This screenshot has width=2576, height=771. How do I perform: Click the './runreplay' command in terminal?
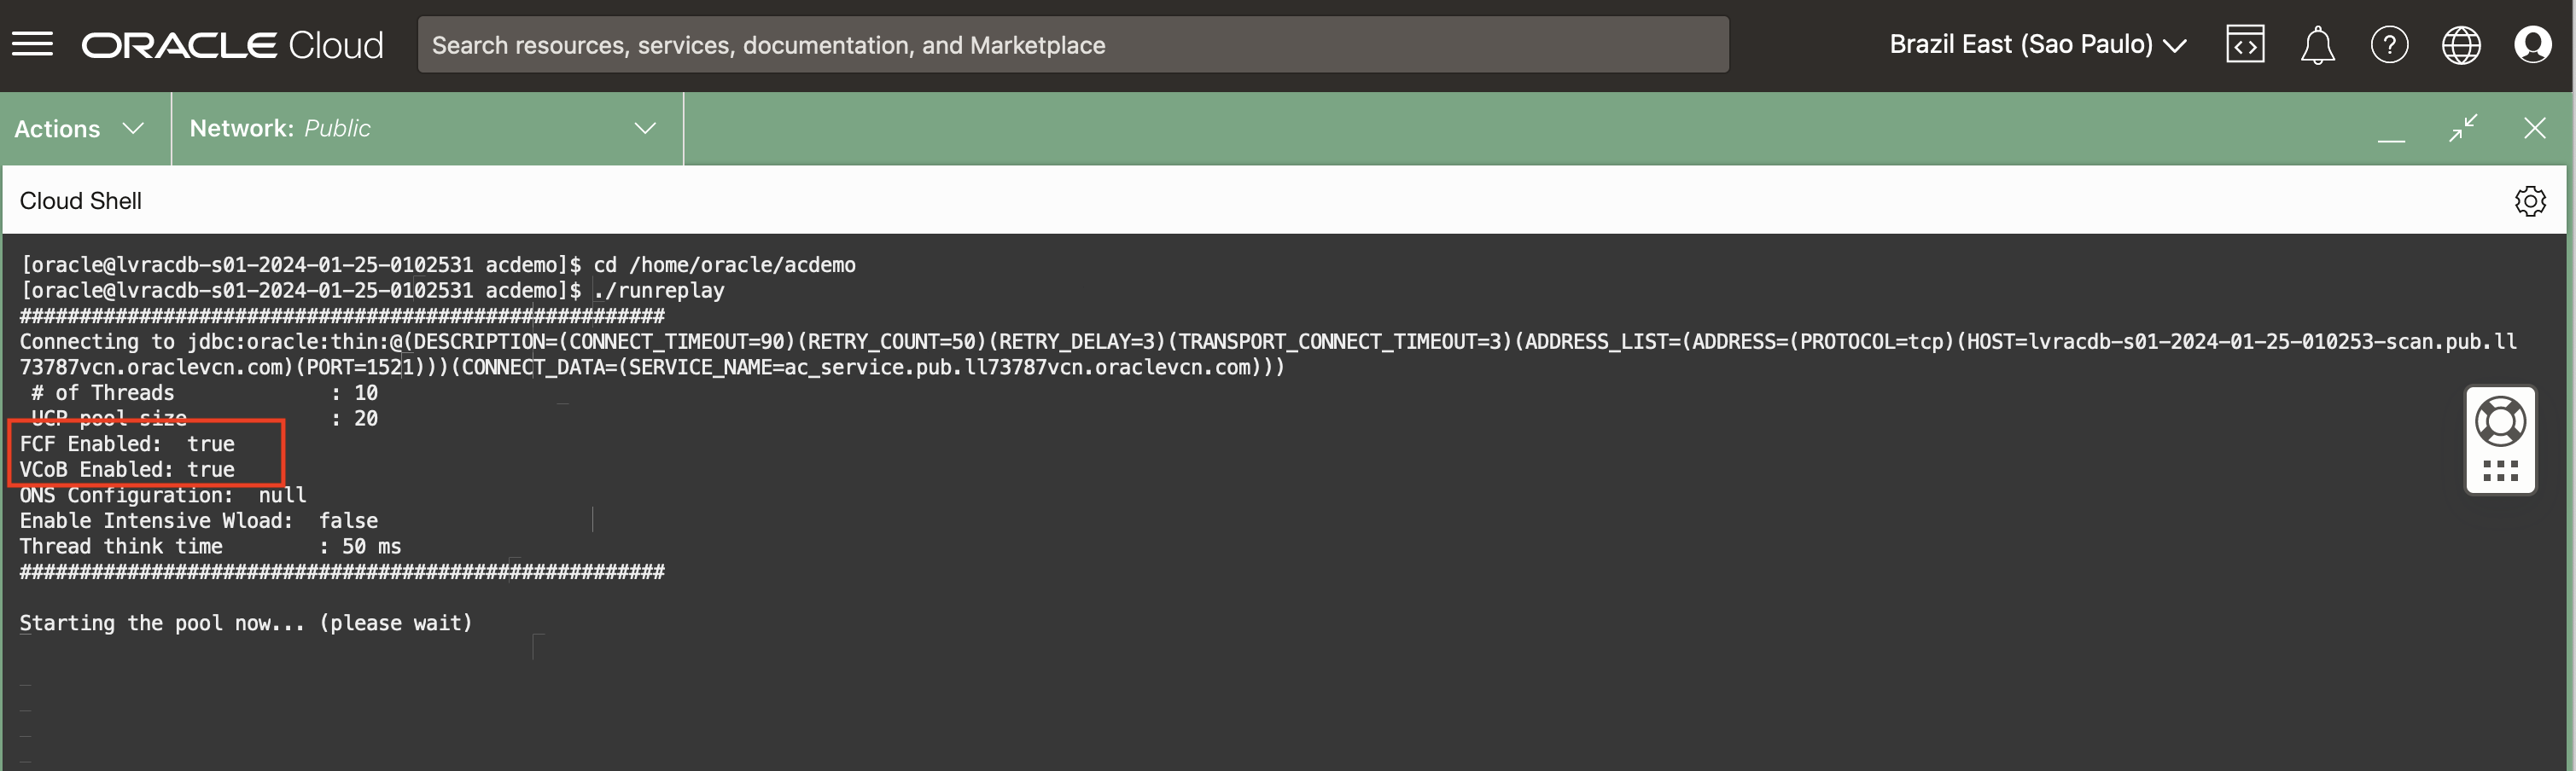[659, 291]
